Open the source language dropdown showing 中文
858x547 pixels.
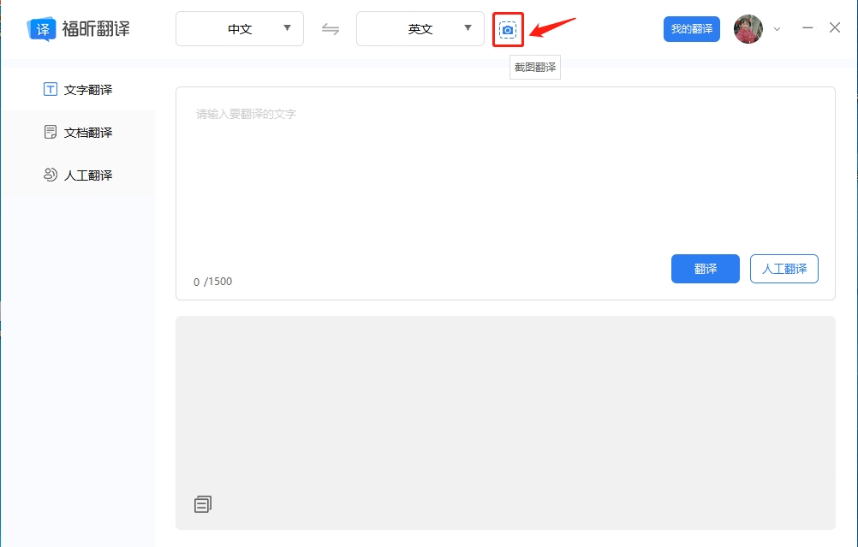click(x=239, y=28)
